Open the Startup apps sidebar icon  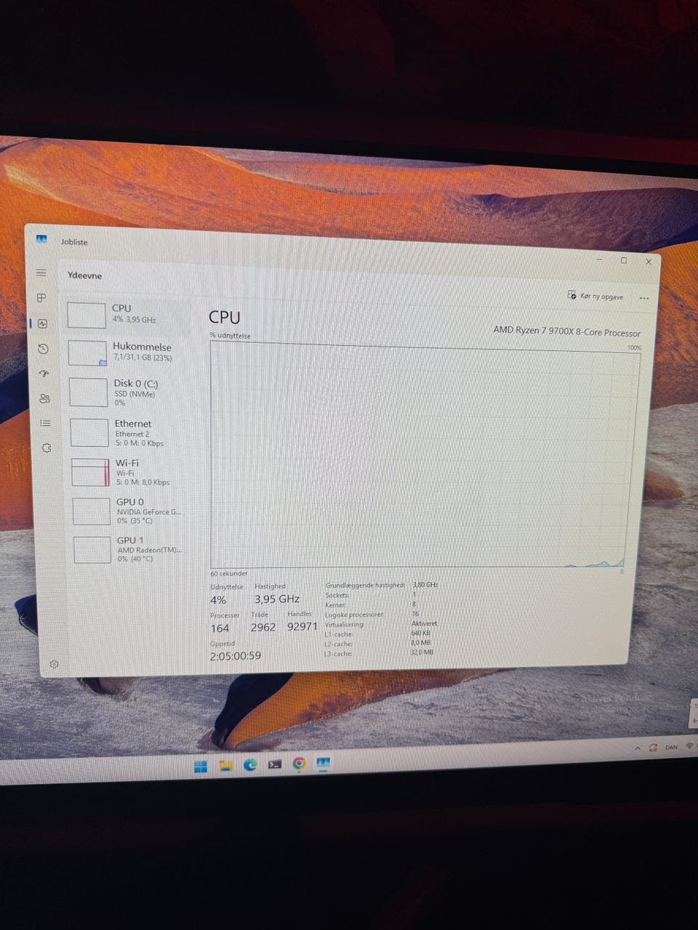44,373
